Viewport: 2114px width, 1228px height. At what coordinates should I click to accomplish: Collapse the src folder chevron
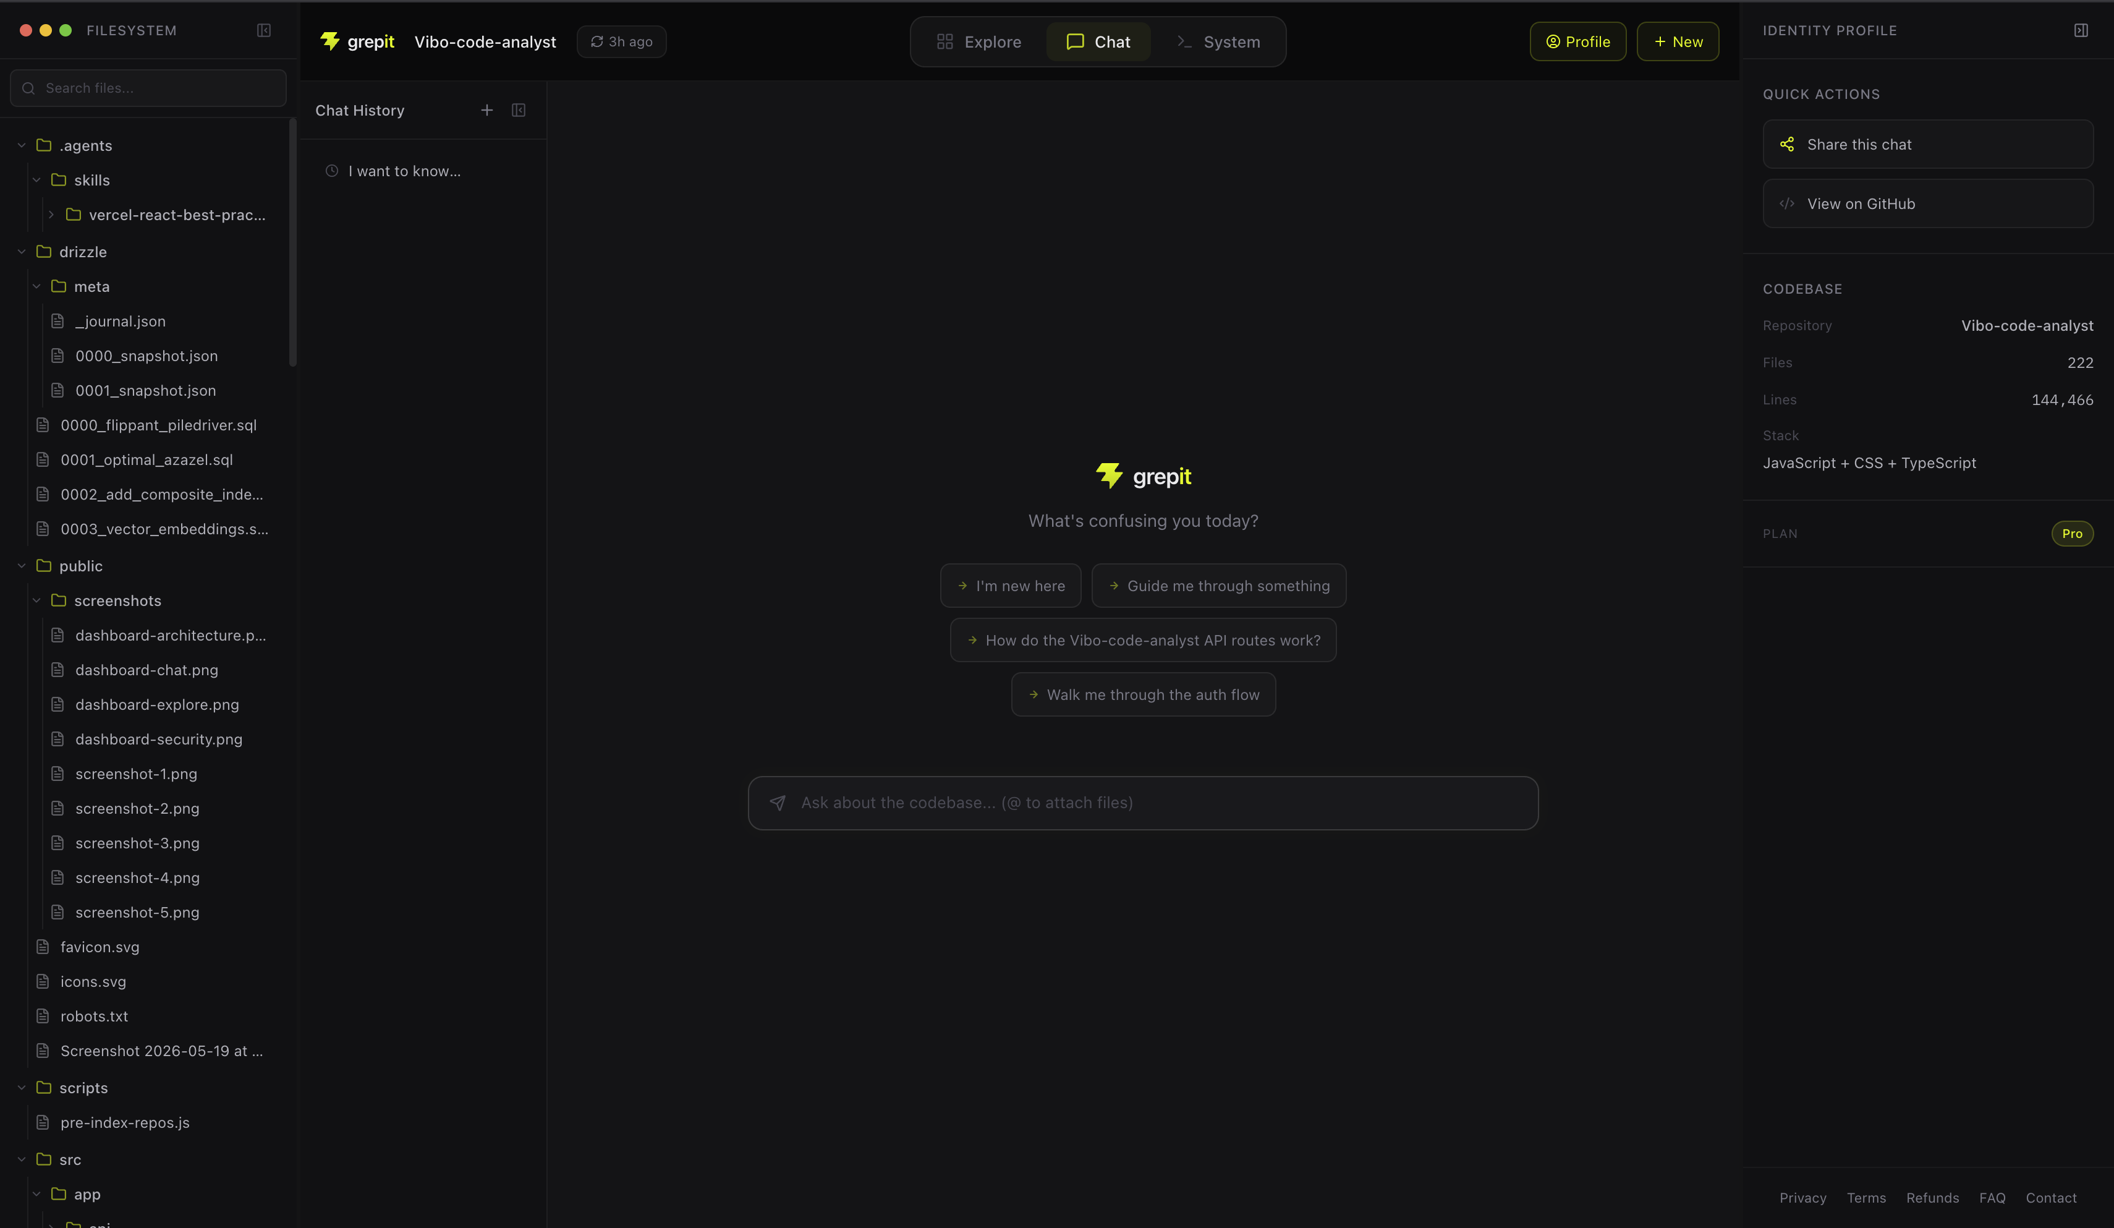[22, 1159]
